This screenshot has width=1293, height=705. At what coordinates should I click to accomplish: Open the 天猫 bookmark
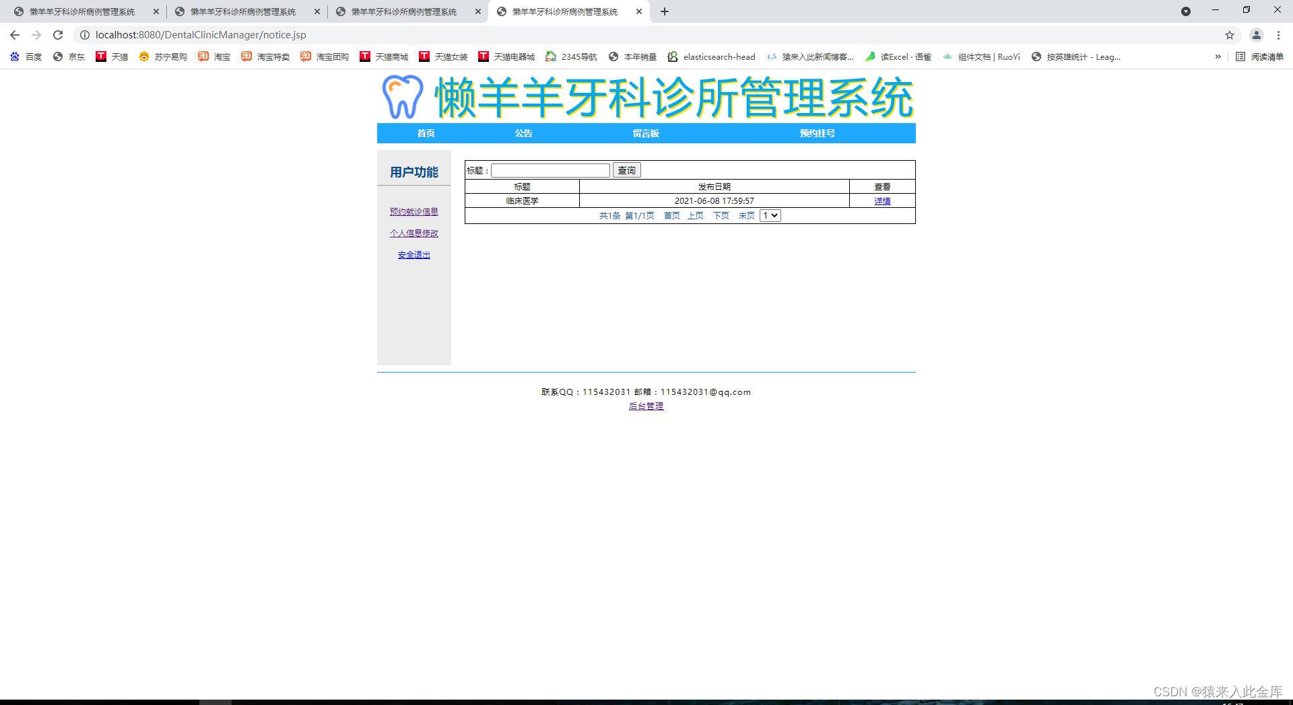112,57
